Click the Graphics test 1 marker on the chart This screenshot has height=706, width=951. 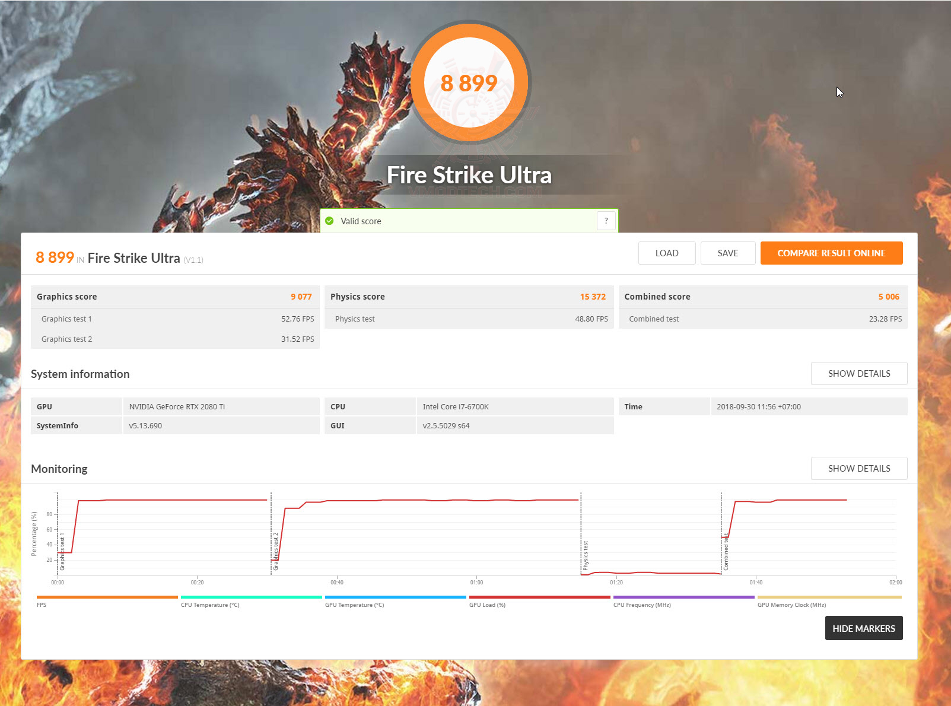pyautogui.click(x=62, y=552)
